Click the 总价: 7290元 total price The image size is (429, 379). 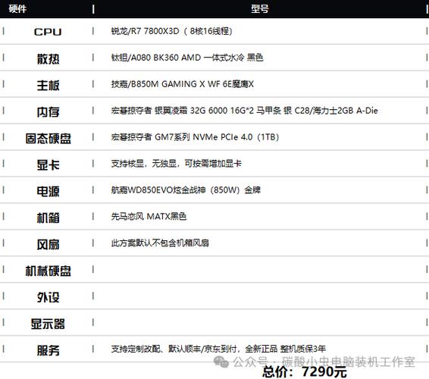tap(305, 371)
